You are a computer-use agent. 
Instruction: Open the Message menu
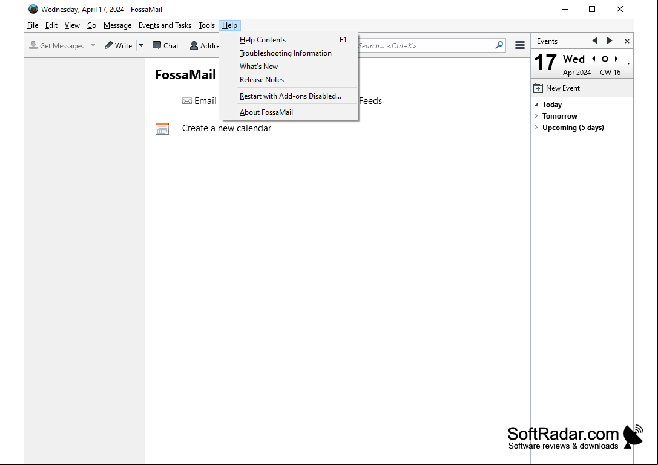[x=117, y=25]
